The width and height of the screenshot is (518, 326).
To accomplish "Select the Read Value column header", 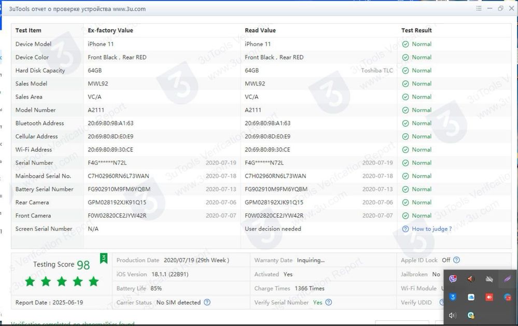I will pyautogui.click(x=260, y=31).
